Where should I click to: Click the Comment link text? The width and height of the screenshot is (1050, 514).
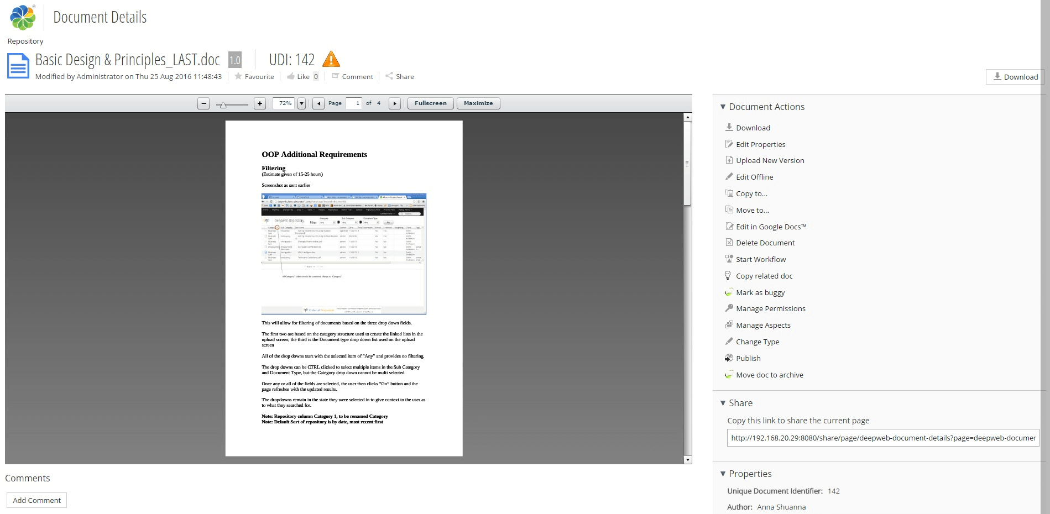[x=357, y=76]
